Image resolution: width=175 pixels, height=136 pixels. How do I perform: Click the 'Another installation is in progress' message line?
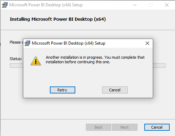pos(95,57)
